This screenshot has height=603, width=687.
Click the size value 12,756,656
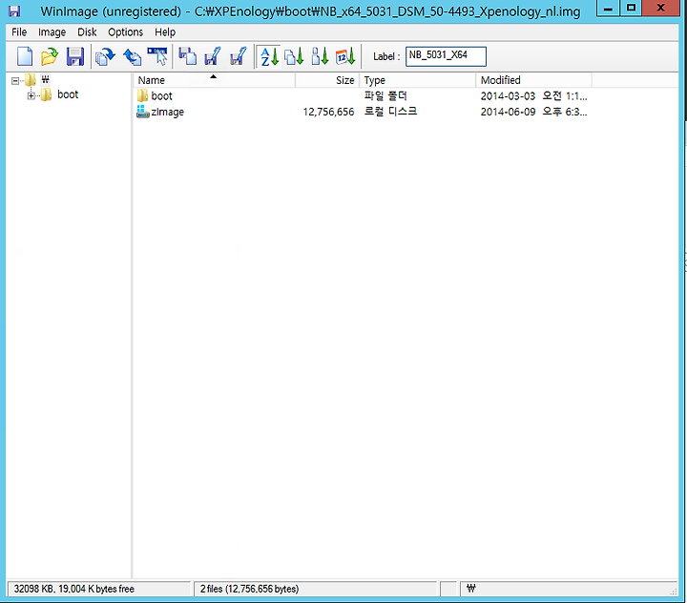click(328, 113)
